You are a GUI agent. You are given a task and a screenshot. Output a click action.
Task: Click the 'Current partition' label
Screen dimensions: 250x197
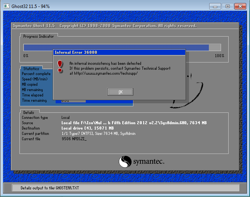pyautogui.click(x=35, y=134)
